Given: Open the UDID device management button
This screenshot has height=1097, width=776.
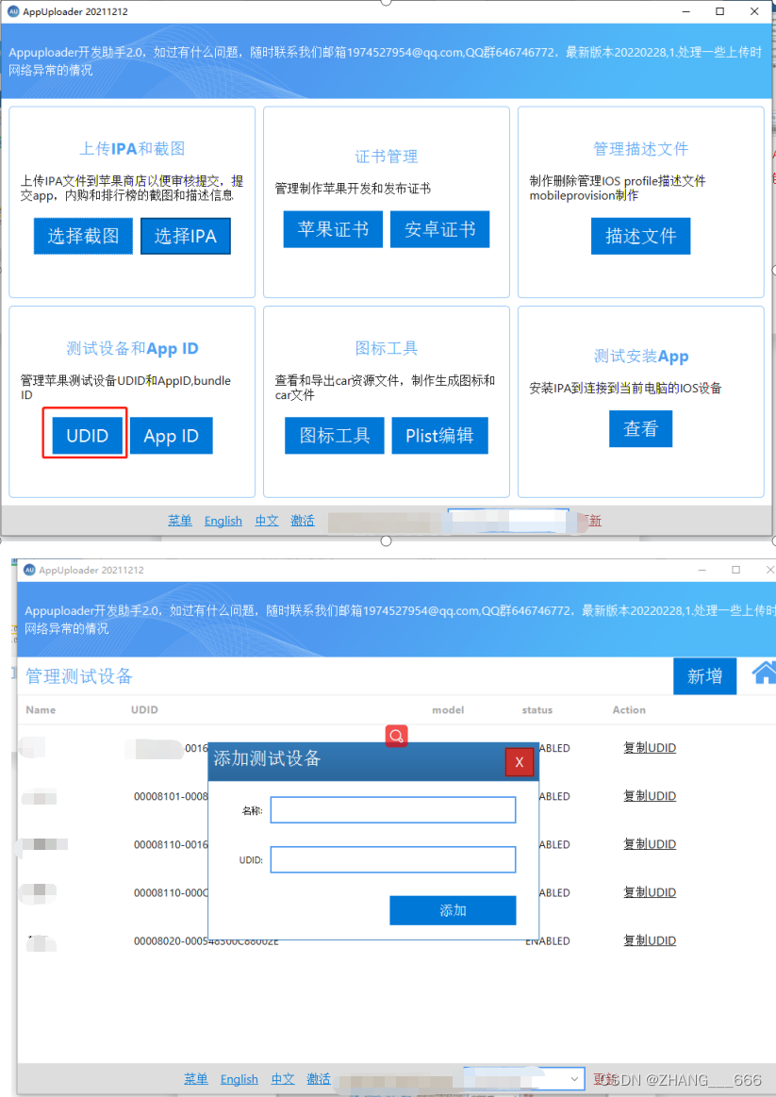Looking at the screenshot, I should [x=88, y=436].
